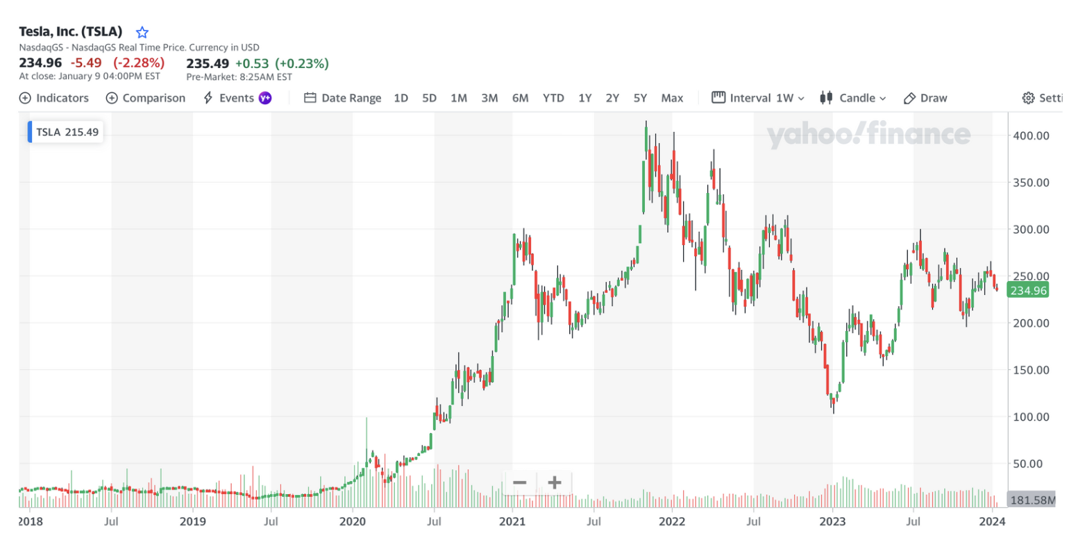Click the Date Range calendar icon

click(310, 98)
